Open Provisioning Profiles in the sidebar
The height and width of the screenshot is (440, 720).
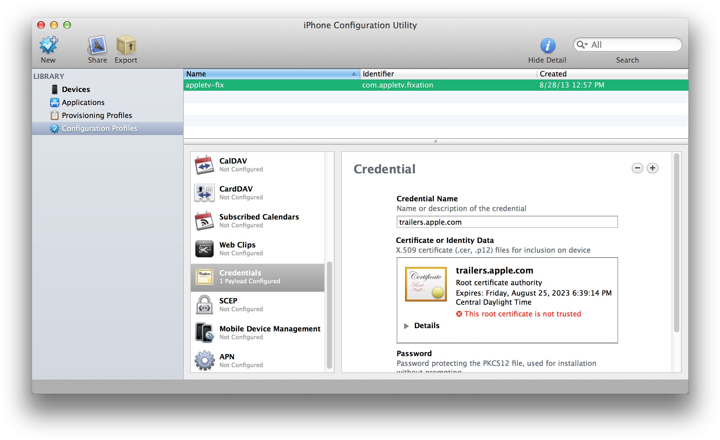point(108,115)
